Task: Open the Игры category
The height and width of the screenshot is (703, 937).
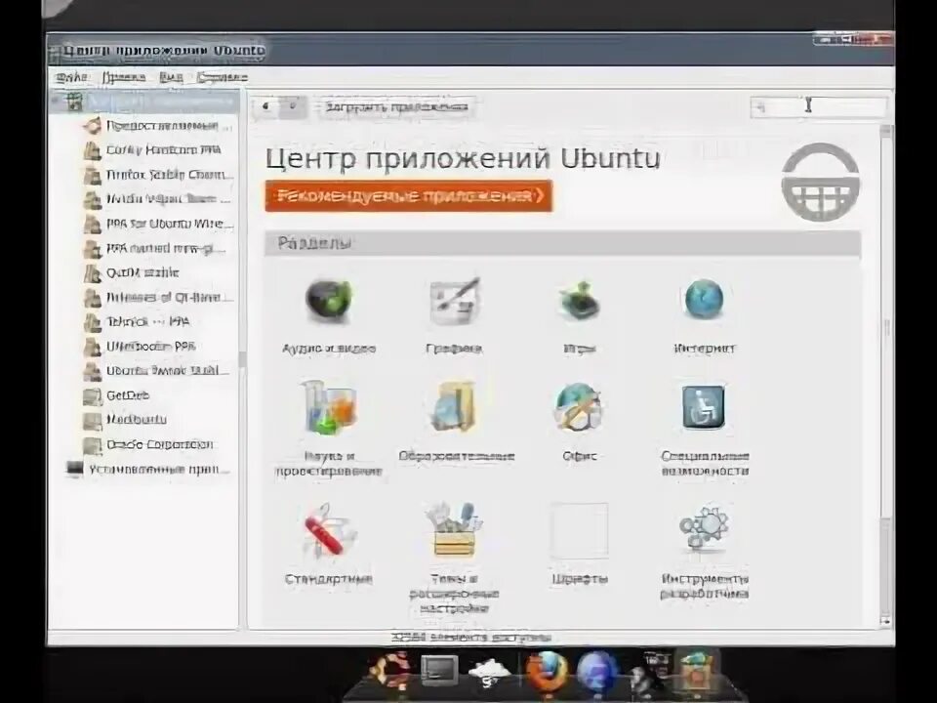Action: pos(579,315)
